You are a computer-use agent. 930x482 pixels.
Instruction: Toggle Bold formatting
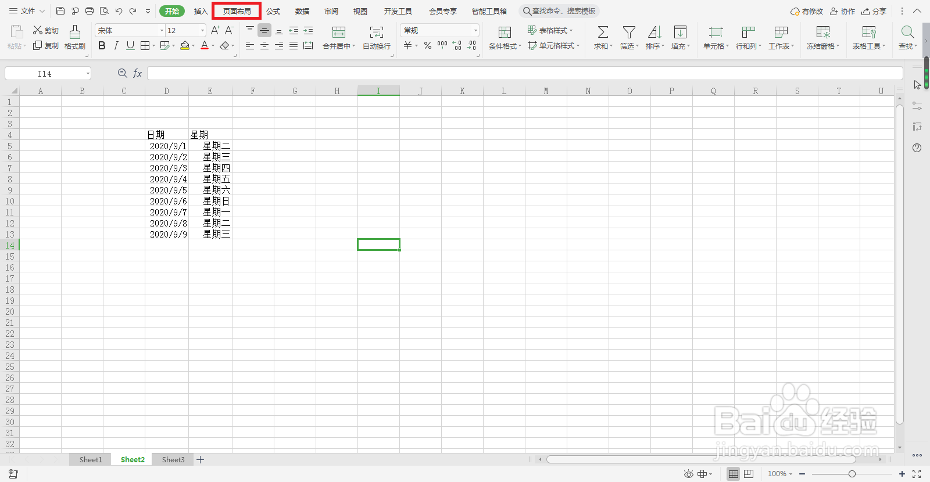click(102, 45)
